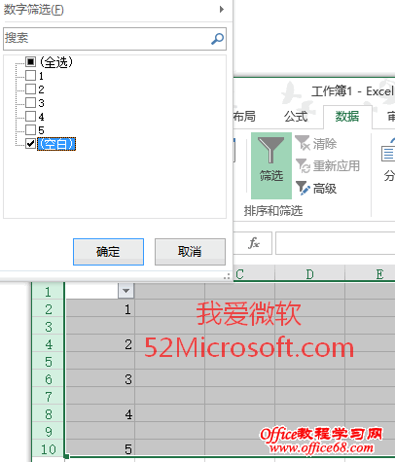Select row 1 header
Image resolution: width=395 pixels, height=462 pixels.
click(x=48, y=291)
